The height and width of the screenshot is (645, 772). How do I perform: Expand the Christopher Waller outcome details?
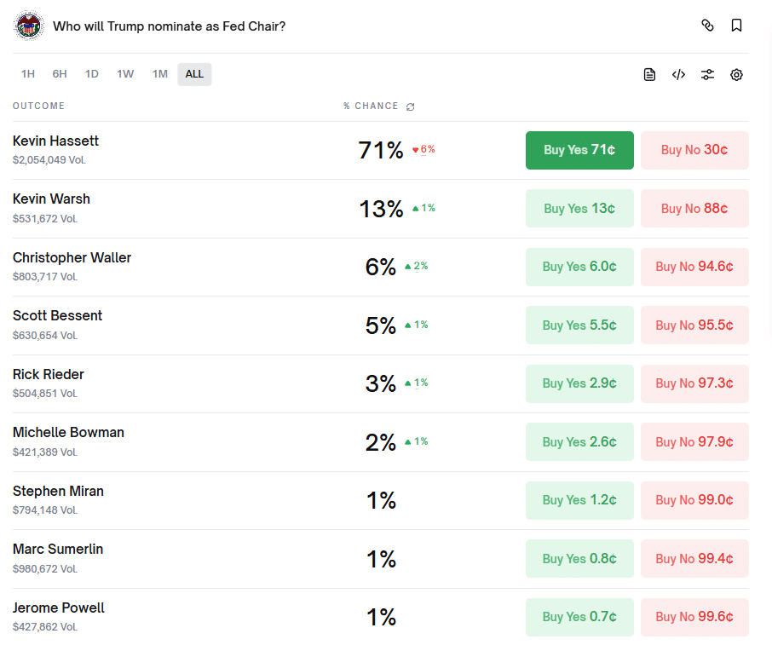click(x=72, y=257)
